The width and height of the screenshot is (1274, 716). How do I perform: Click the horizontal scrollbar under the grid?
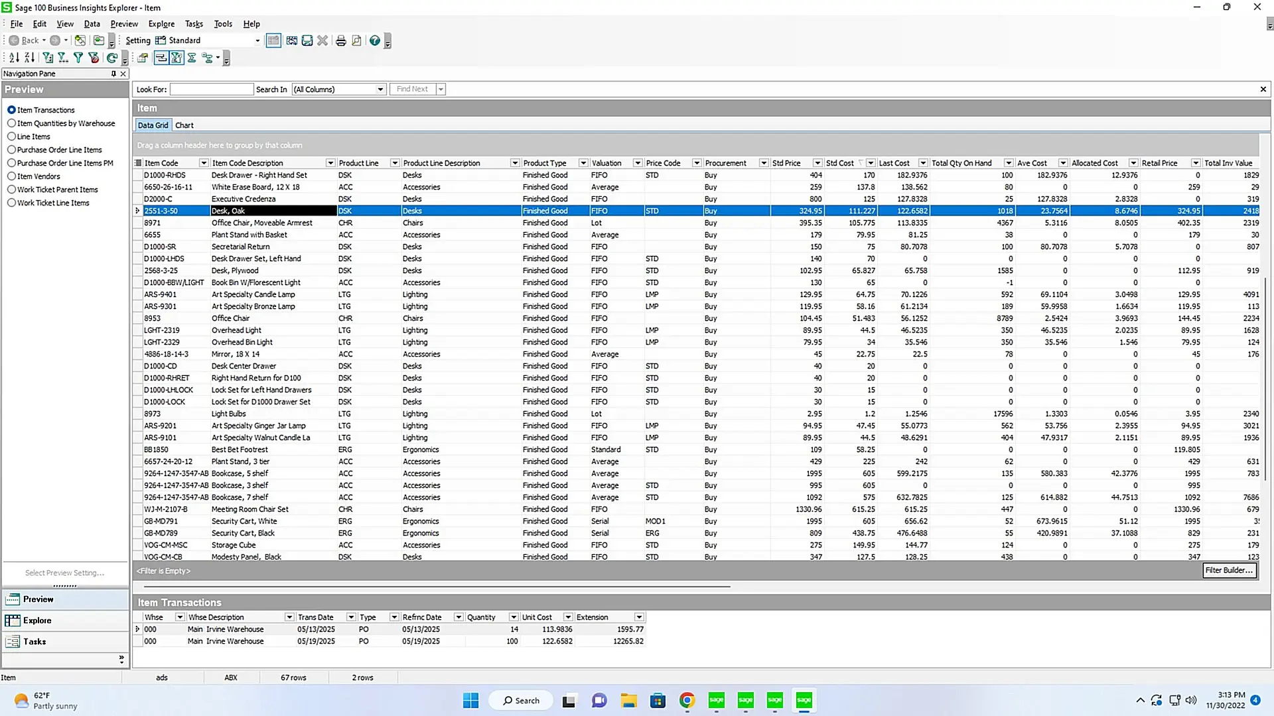click(x=437, y=587)
